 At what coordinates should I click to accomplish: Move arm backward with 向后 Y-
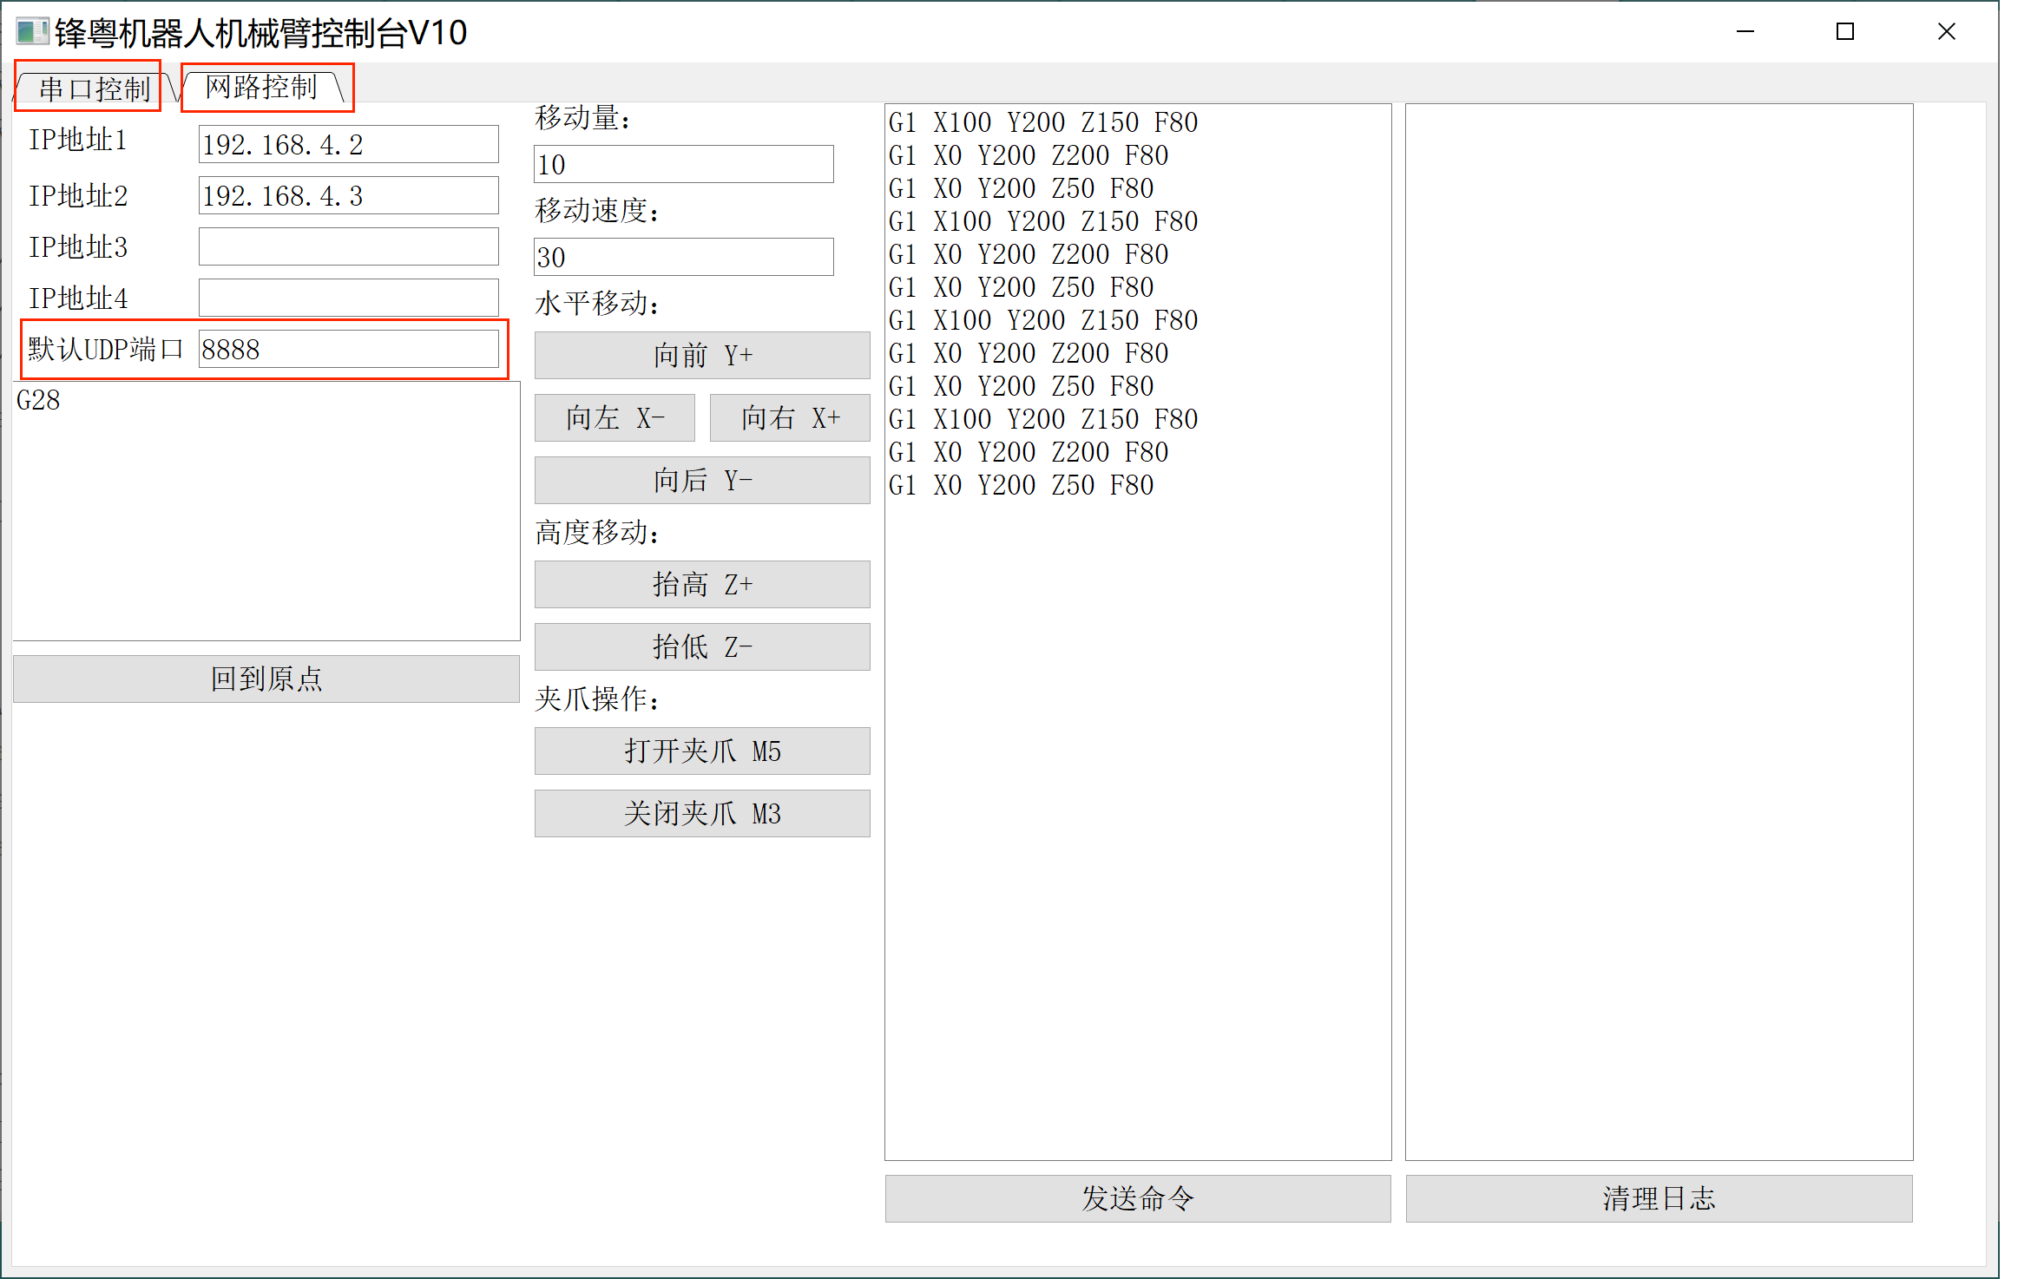[701, 480]
